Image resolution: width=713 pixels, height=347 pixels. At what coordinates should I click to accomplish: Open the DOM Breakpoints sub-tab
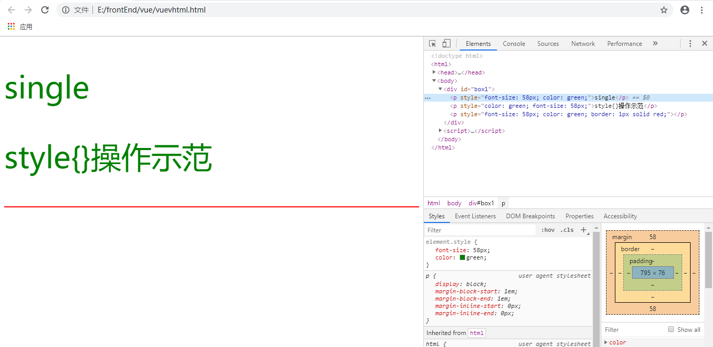(x=530, y=216)
